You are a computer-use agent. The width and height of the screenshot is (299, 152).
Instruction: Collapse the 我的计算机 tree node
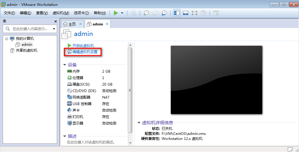7,39
